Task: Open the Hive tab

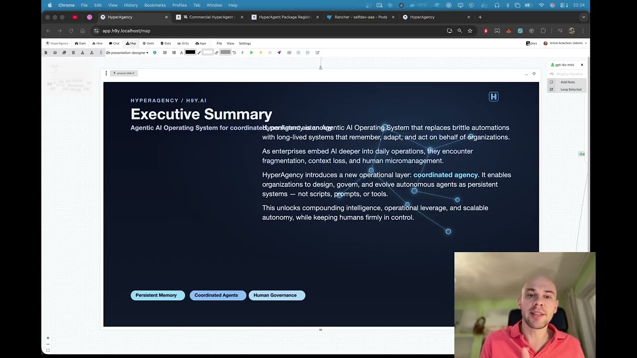Action: pyautogui.click(x=97, y=43)
